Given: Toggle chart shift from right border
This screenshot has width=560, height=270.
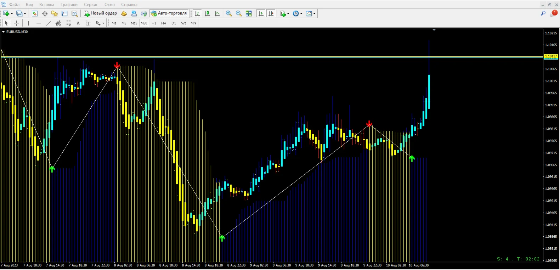Looking at the screenshot, I should (271, 13).
